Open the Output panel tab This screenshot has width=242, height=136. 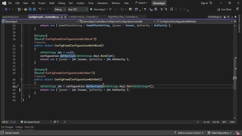[x=19, y=127]
